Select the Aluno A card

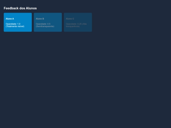[18, 22]
